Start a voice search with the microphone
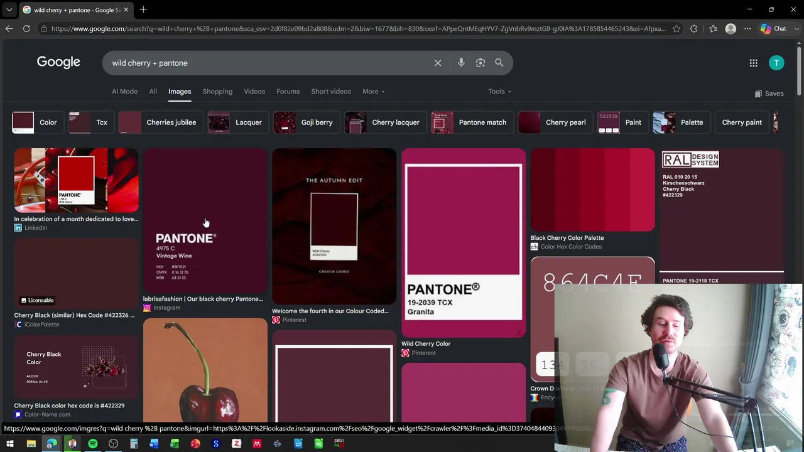Viewport: 804px width, 452px height. (x=461, y=63)
